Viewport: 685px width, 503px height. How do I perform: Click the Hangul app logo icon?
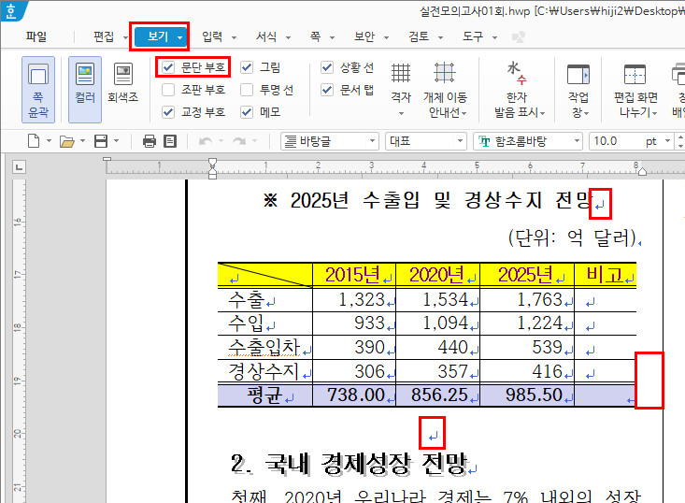click(x=11, y=10)
